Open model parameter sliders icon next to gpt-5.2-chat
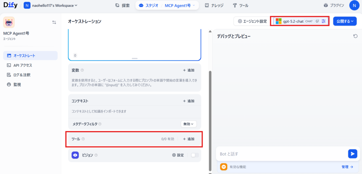 pyautogui.click(x=323, y=21)
